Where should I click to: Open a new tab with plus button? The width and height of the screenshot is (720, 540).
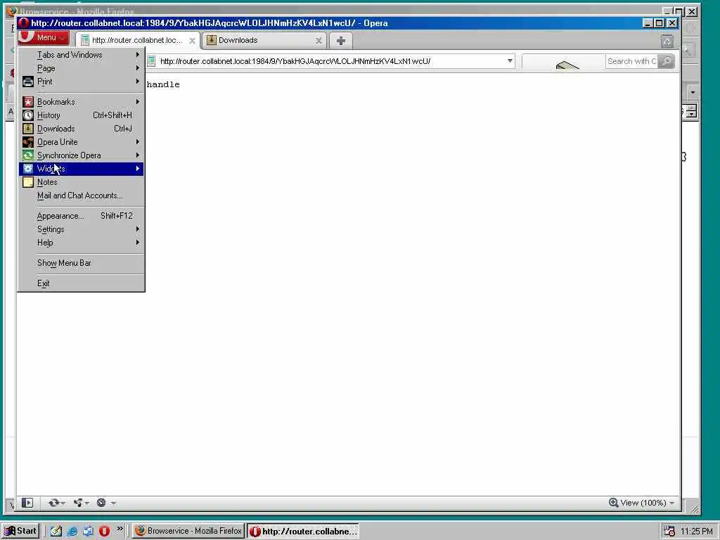[341, 41]
